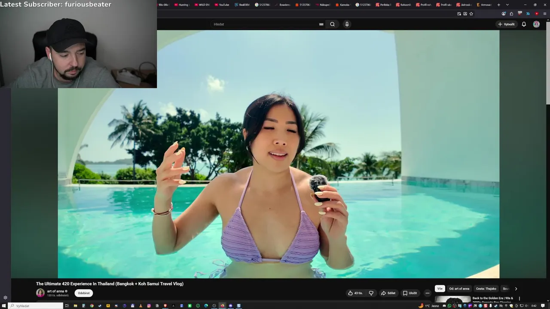Subscribe with the Odebírat button

tap(84, 293)
